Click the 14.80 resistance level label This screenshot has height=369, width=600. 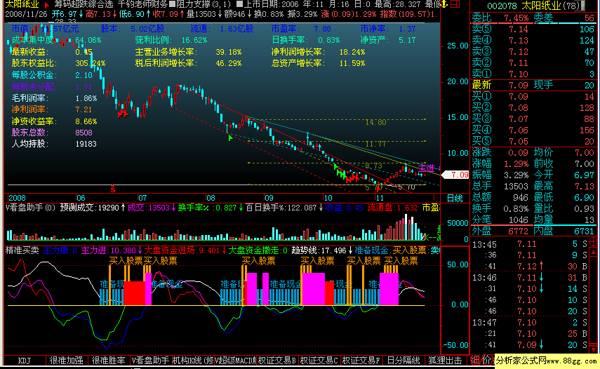(375, 122)
